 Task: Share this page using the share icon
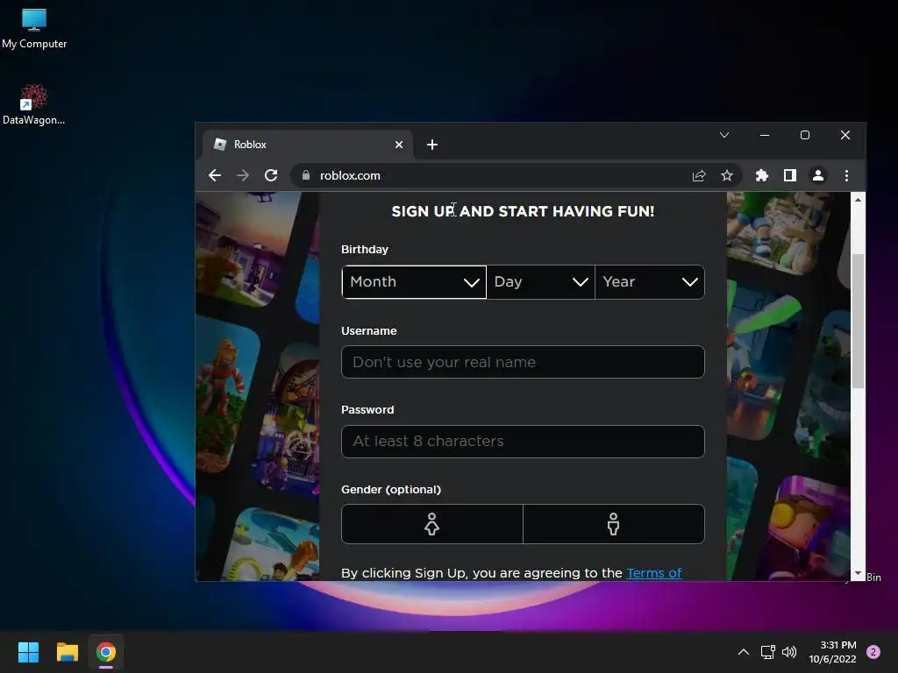699,175
